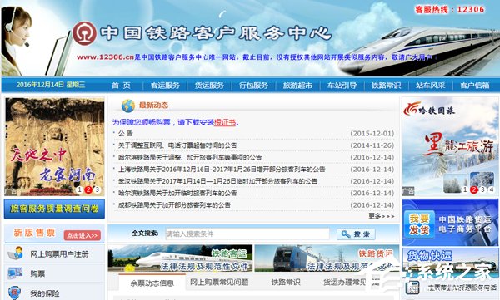Open 哈尔滨铁路局关于加开临时旅客列车的公告
The width and height of the screenshot is (500, 300).
coord(177,193)
